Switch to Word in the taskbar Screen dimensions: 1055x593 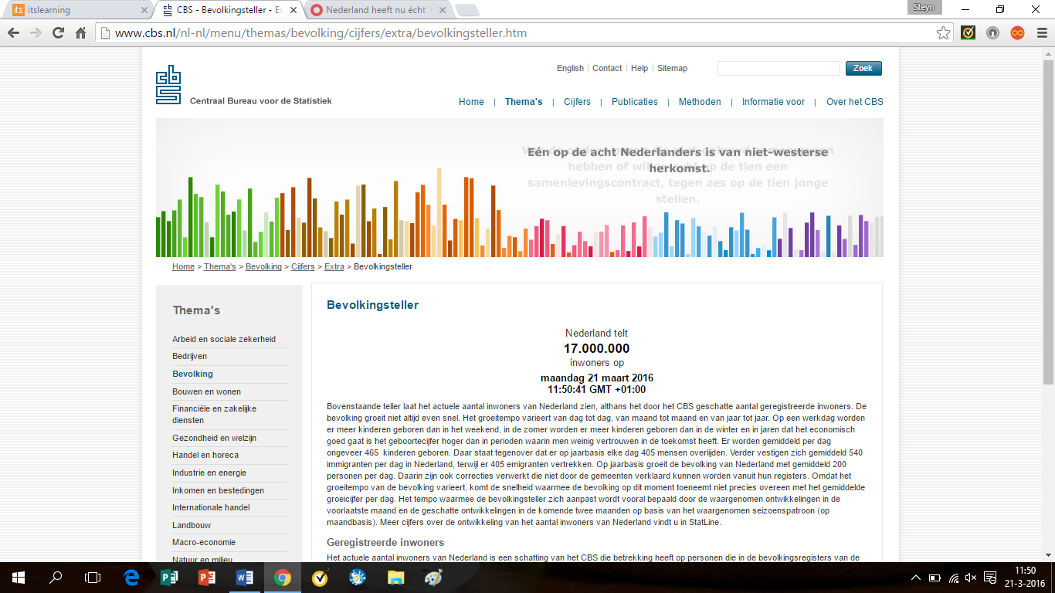244,577
